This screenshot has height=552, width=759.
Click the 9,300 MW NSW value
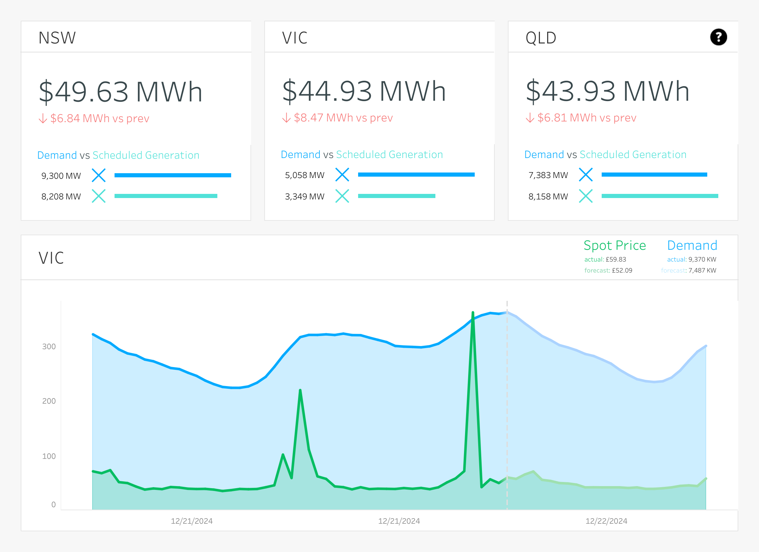coord(61,176)
